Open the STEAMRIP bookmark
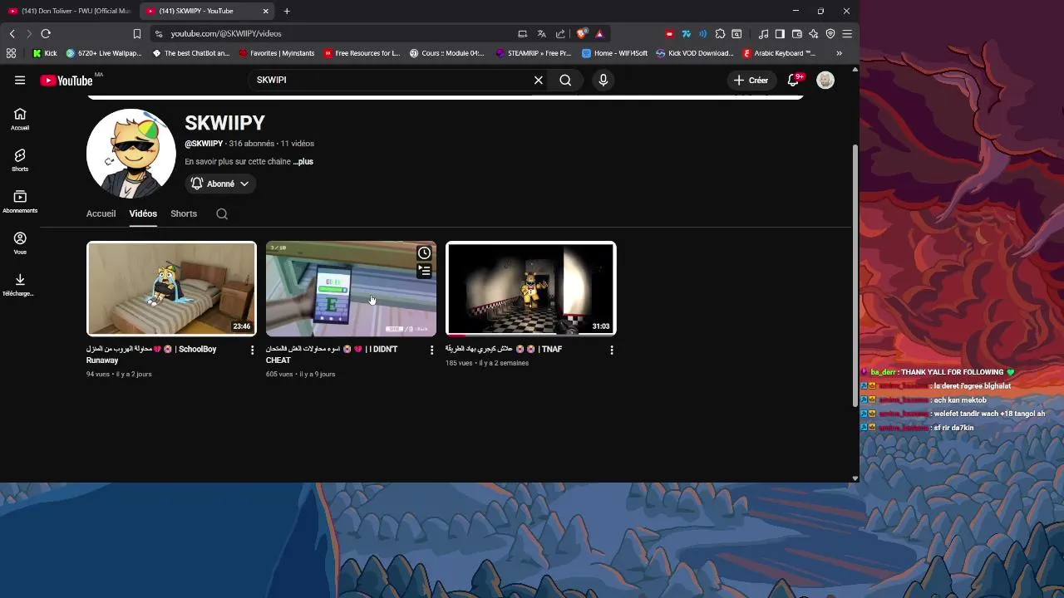 534,53
